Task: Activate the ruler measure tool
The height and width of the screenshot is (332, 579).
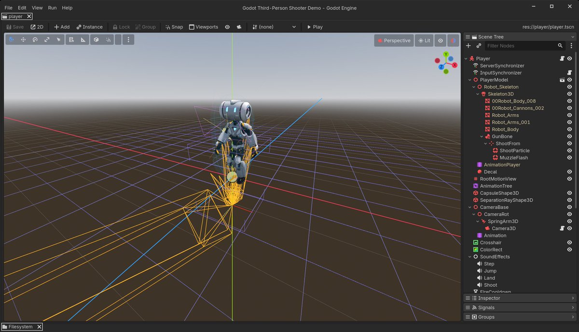Action: click(x=83, y=40)
